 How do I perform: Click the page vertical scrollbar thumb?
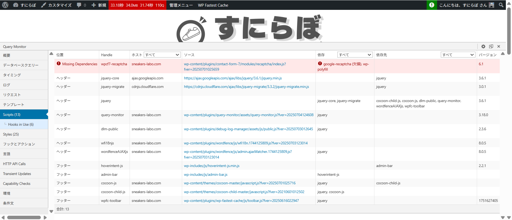509,31
